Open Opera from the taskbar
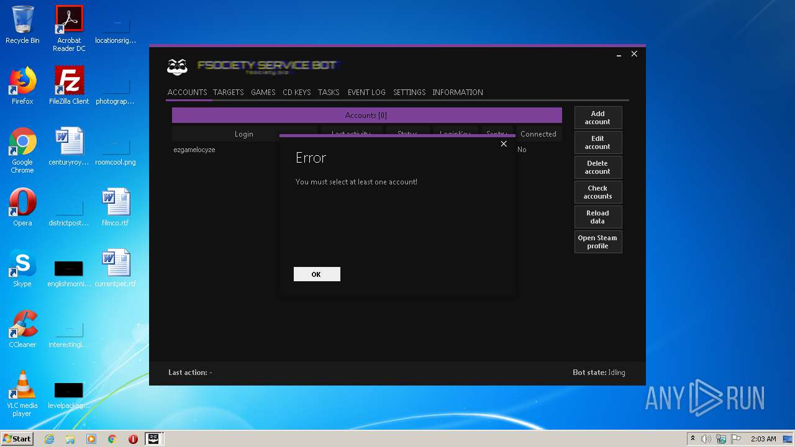 click(133, 439)
